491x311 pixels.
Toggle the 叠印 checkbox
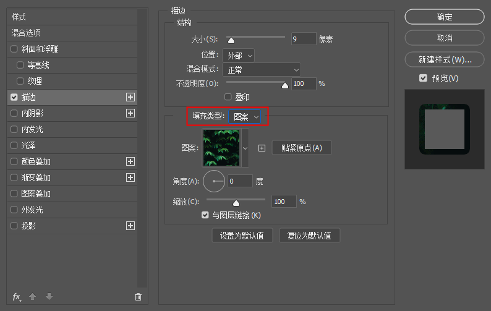click(228, 97)
